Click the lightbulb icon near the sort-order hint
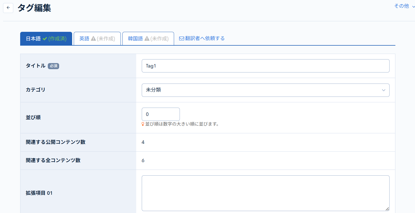Screen dimensions: 415x213 coord(143,124)
